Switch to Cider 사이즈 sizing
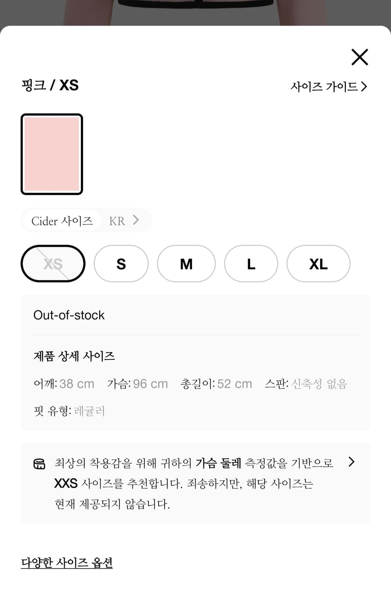 click(62, 221)
